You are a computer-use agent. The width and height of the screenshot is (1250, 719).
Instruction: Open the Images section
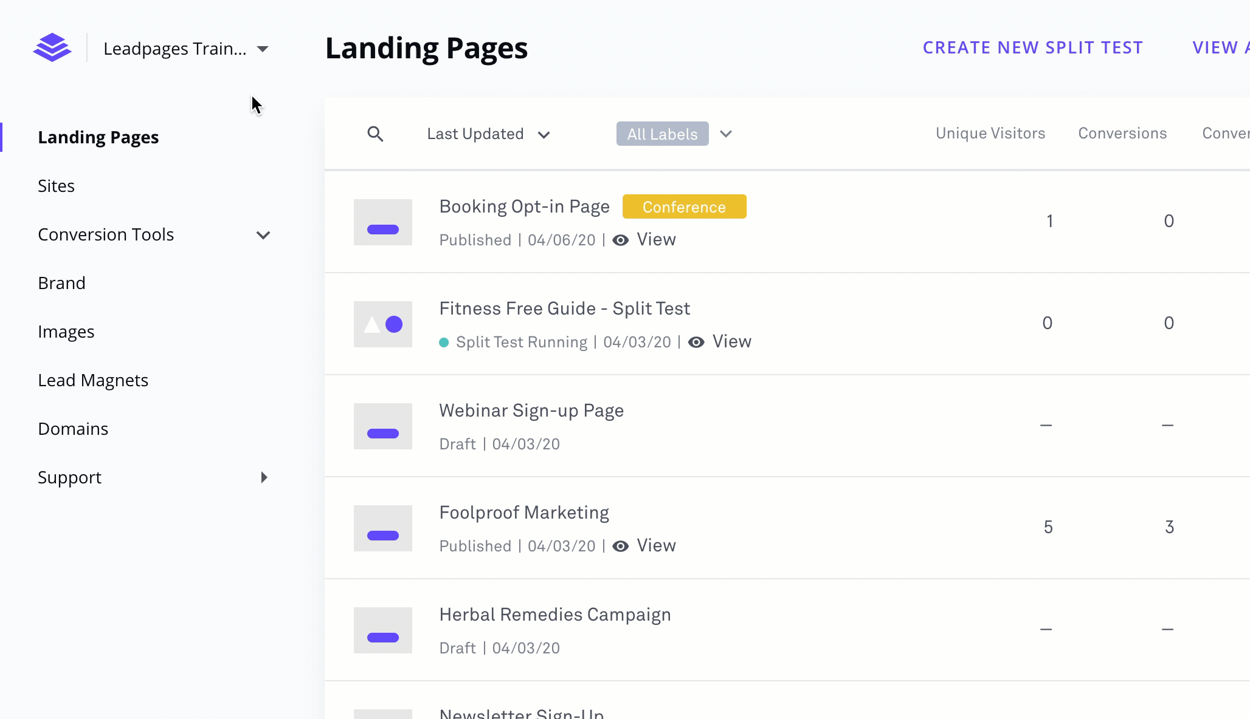66,332
